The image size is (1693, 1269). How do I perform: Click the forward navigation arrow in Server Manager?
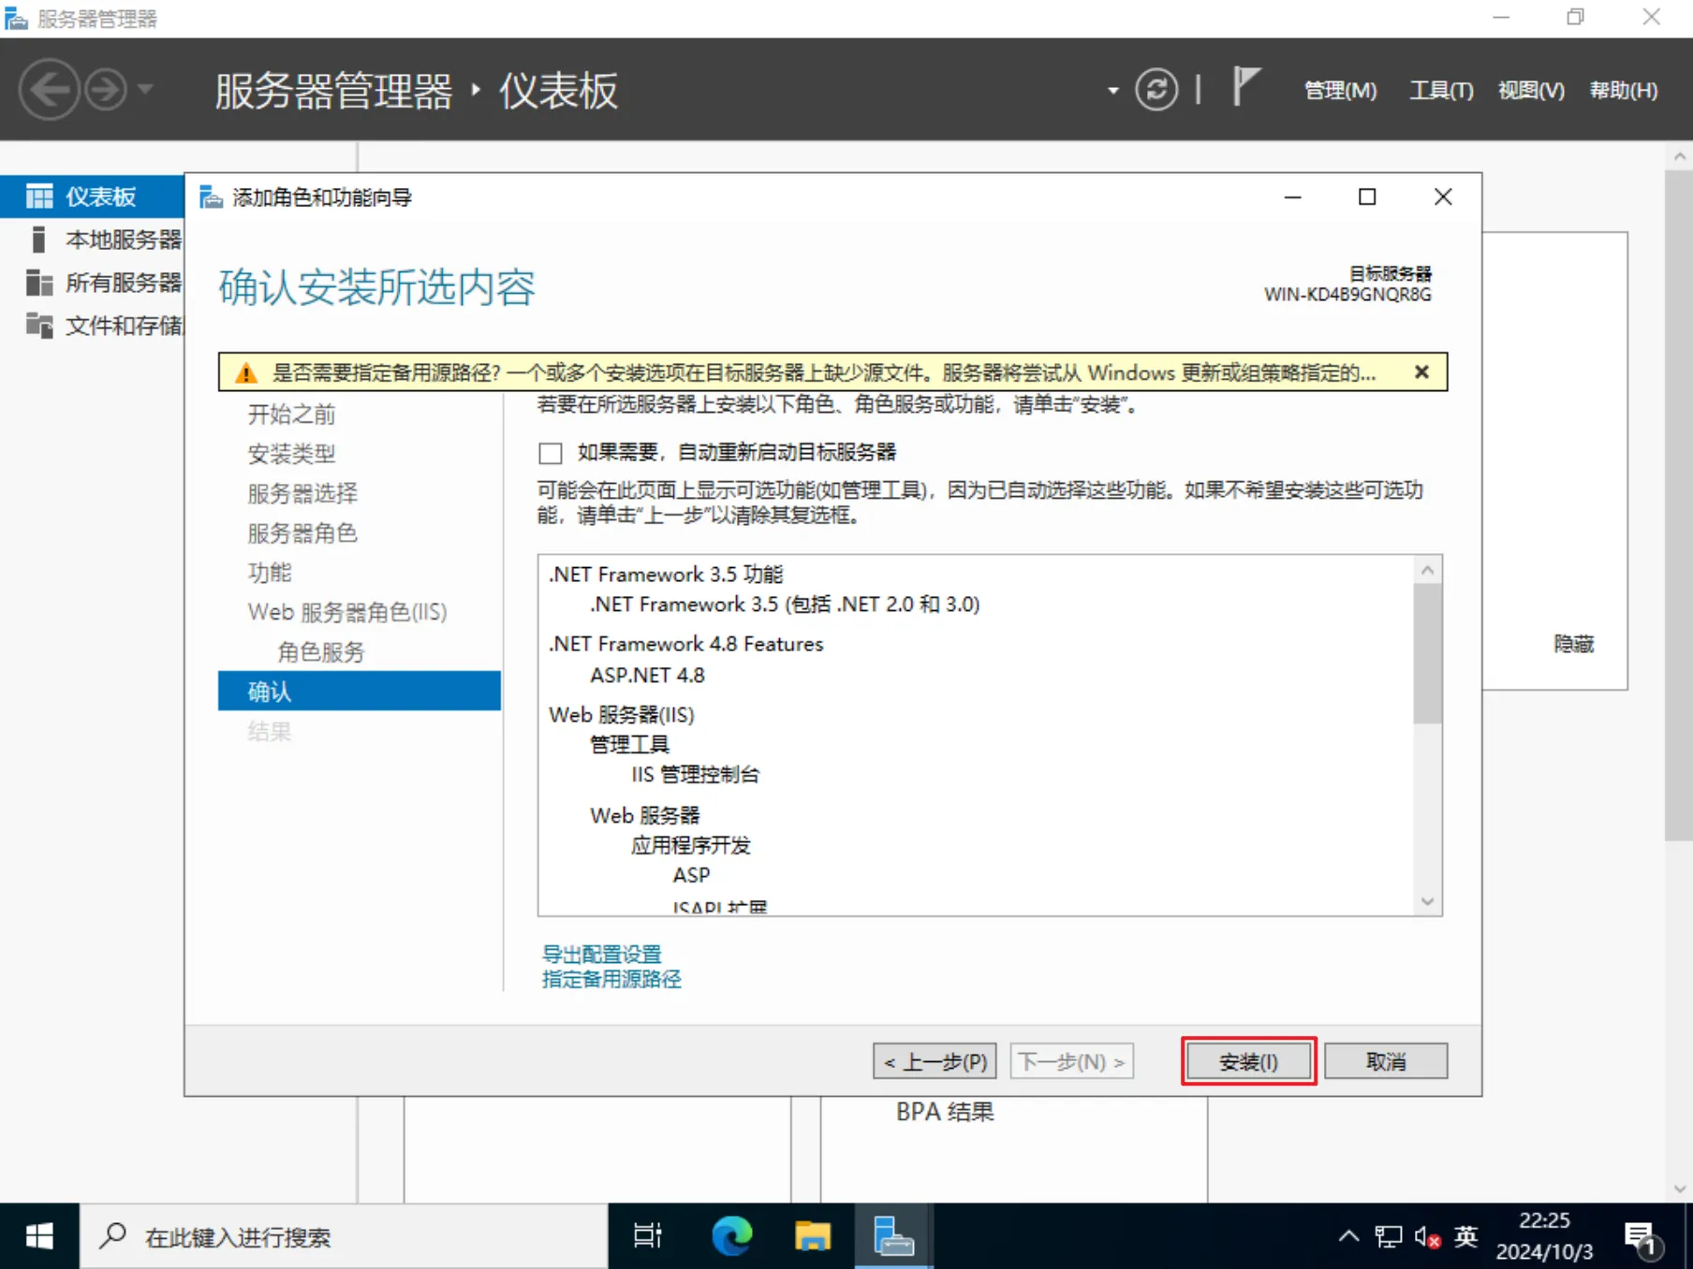point(106,90)
